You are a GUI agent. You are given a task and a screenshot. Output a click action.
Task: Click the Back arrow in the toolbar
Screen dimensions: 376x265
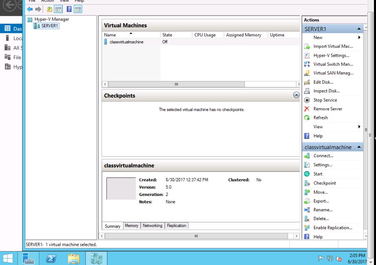pyautogui.click(x=29, y=9)
